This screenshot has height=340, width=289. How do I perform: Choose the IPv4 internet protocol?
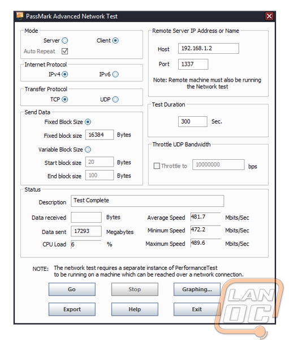(x=64, y=74)
